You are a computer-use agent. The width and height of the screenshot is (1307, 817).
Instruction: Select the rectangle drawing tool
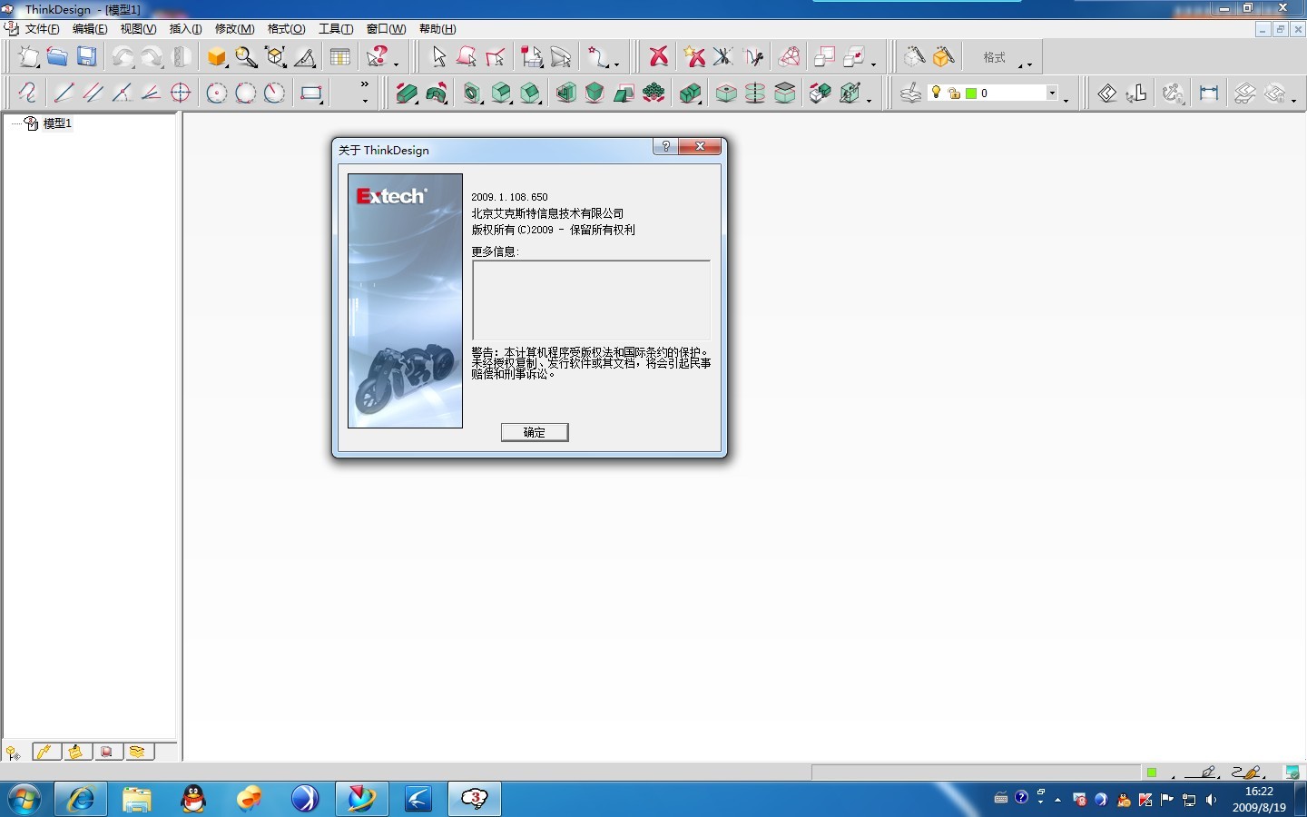point(311,93)
